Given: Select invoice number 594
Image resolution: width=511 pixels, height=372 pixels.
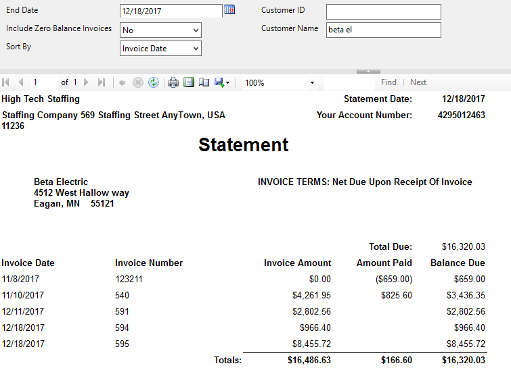Looking at the screenshot, I should click(x=122, y=327).
